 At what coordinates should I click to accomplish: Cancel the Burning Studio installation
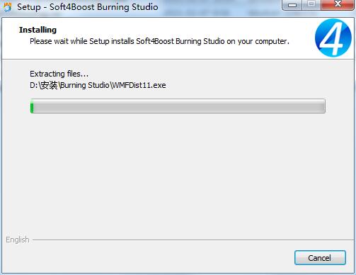pyautogui.click(x=320, y=258)
